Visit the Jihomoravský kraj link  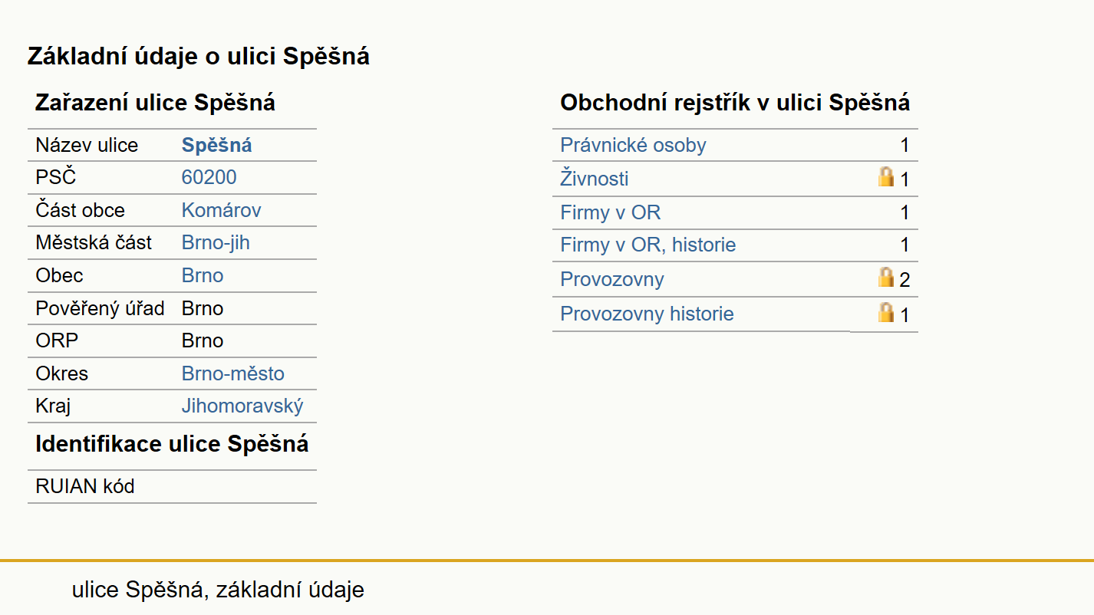click(242, 406)
